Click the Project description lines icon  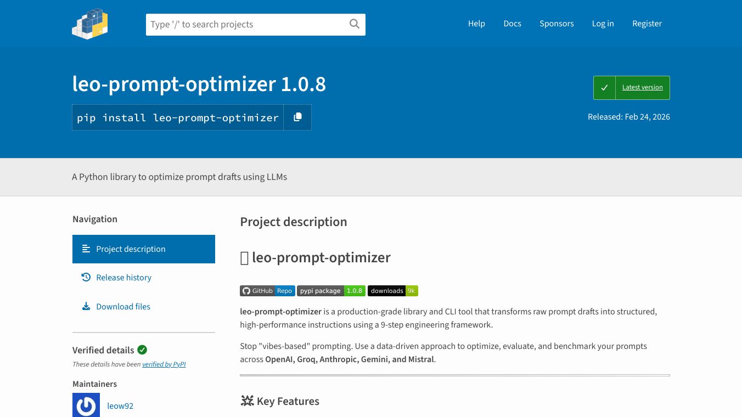[x=86, y=249]
